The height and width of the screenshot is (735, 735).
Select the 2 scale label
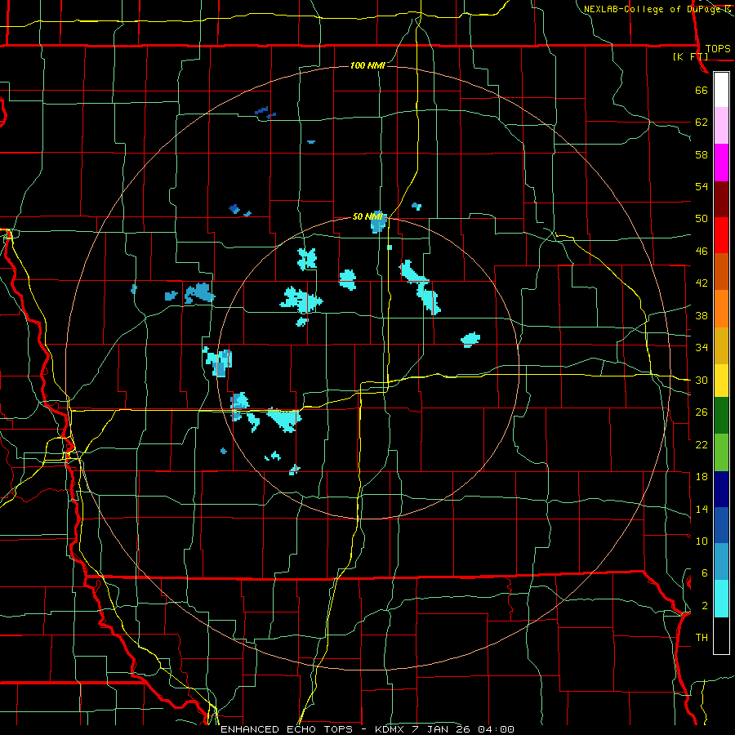coord(705,606)
